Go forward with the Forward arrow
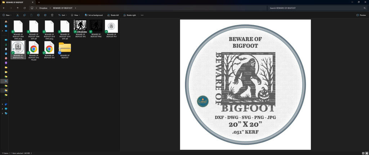Screen dimensions: 369x155 (x=10, y=8)
